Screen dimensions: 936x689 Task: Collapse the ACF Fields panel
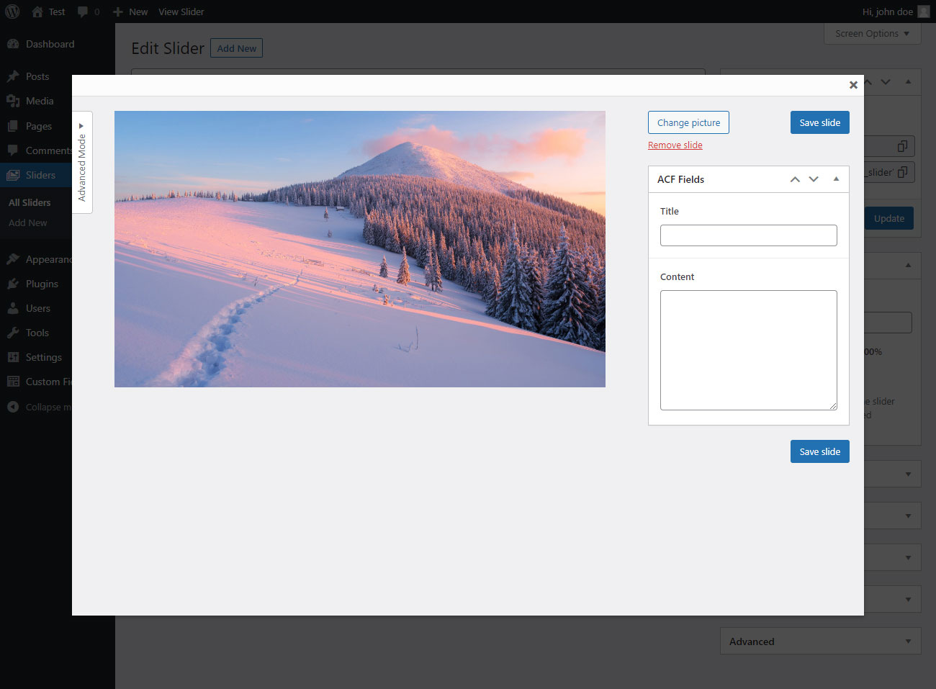point(836,179)
